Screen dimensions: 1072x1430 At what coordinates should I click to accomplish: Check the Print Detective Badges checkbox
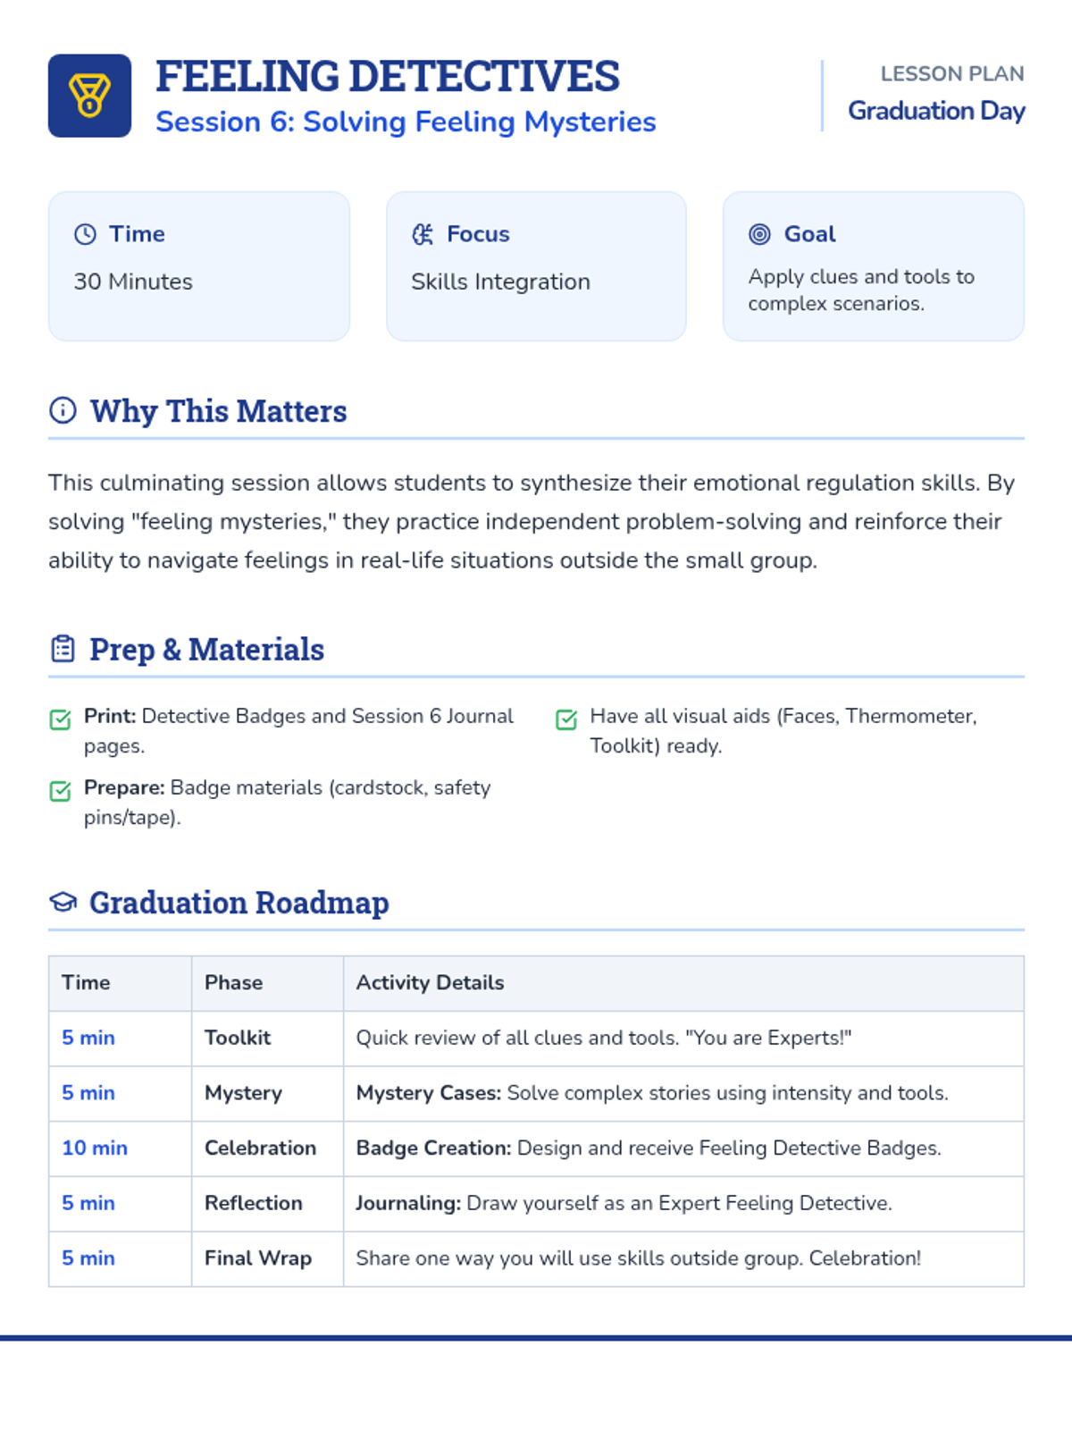[60, 719]
